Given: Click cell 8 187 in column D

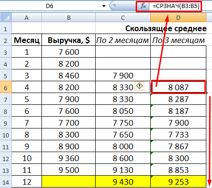Looking at the screenshot, I should [x=179, y=111].
